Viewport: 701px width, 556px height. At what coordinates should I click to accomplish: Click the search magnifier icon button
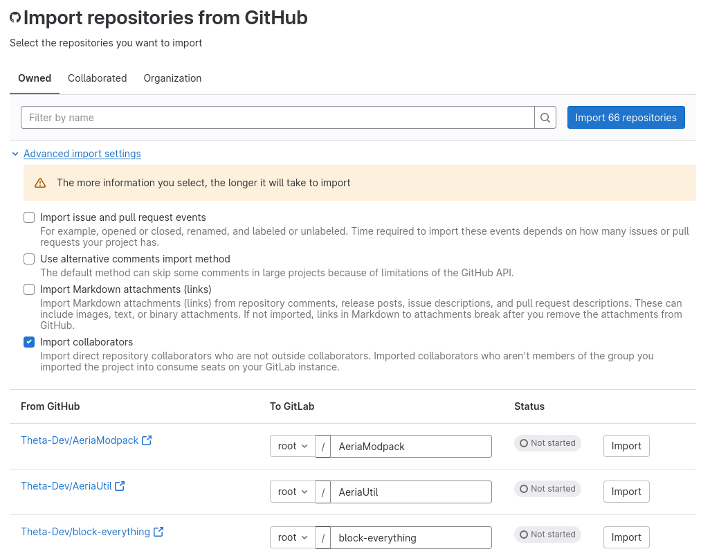click(x=545, y=118)
